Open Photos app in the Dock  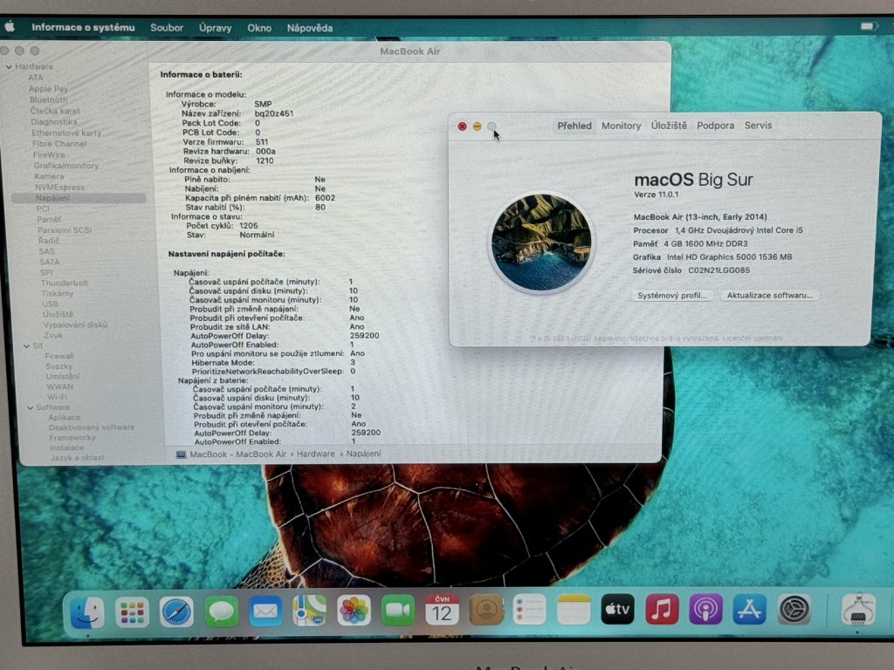click(354, 611)
